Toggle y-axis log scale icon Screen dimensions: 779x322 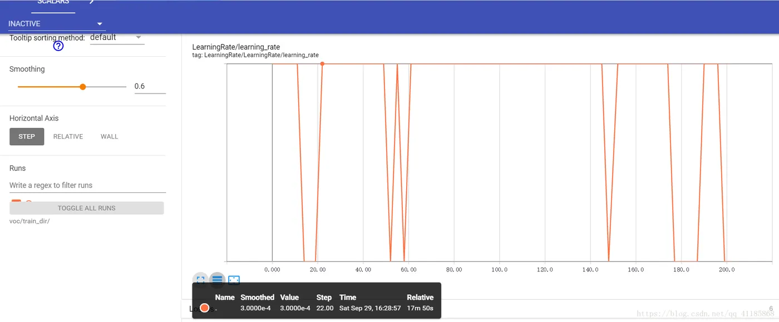[x=217, y=280]
